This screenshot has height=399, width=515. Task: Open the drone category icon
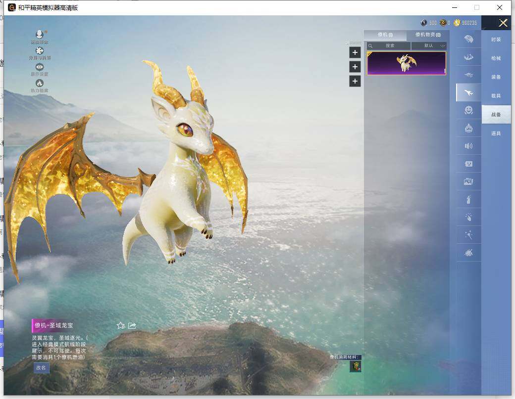(468, 75)
